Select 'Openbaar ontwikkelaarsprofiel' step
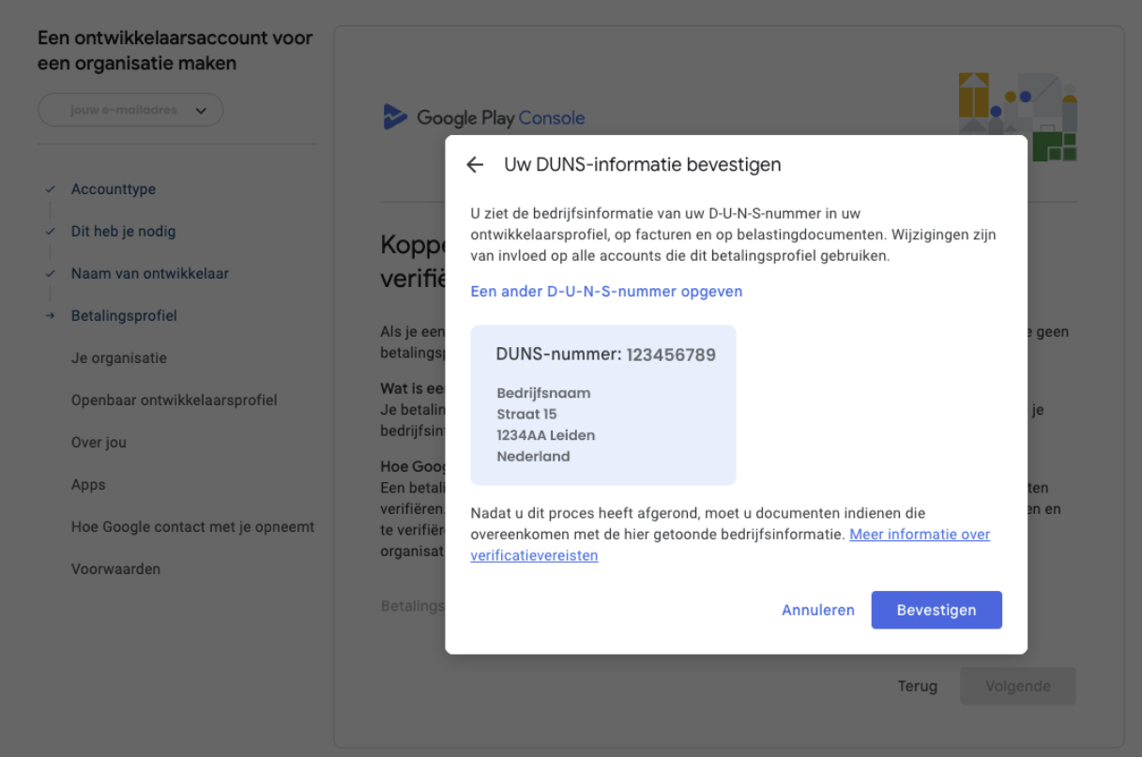The height and width of the screenshot is (757, 1142). pos(174,401)
